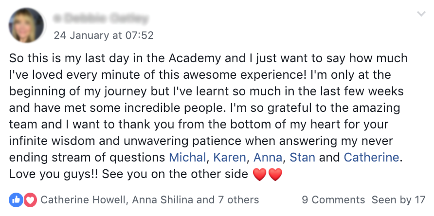Screen dimensions: 434x216
Task: Click the red heart Love reaction icon
Action: pos(30,200)
